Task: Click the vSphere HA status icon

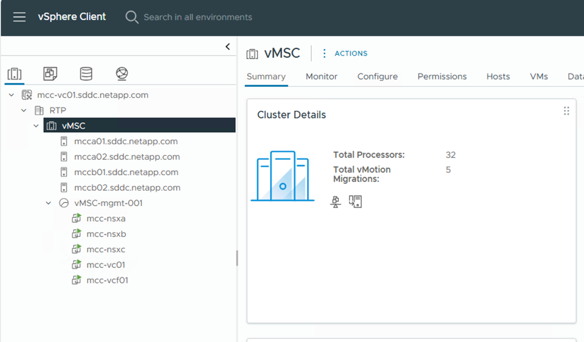Action: (x=355, y=202)
